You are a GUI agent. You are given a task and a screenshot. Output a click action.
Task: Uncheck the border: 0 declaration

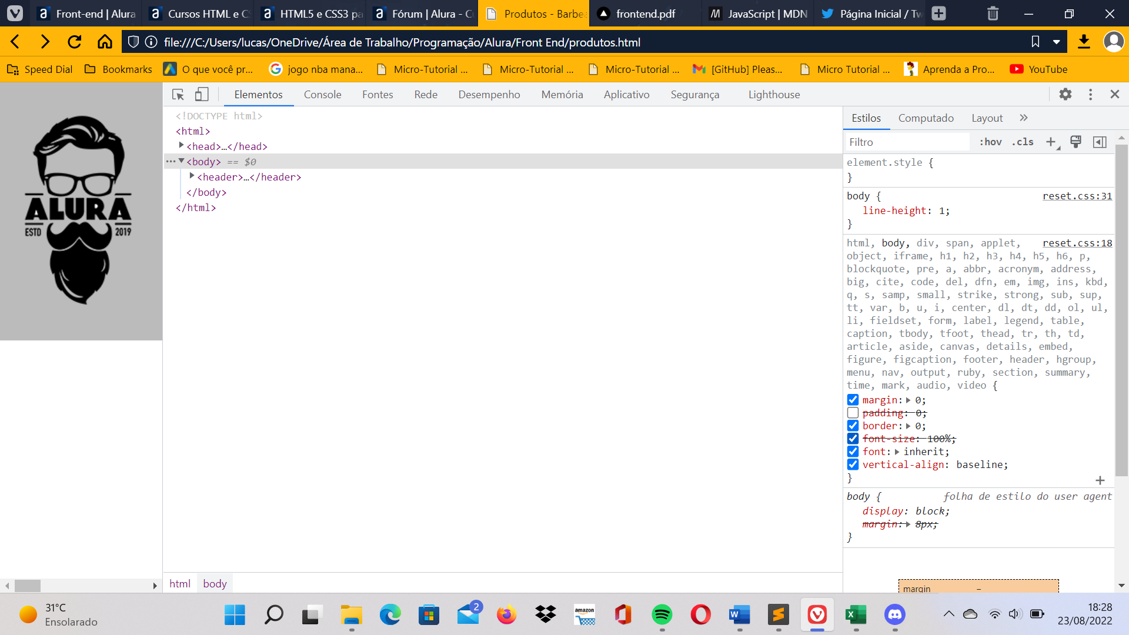(853, 426)
